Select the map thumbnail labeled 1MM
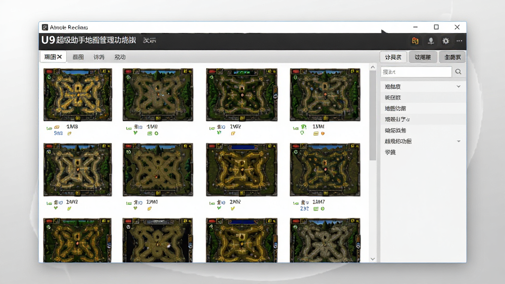Screen dimensions: 505x284 pos(325,95)
